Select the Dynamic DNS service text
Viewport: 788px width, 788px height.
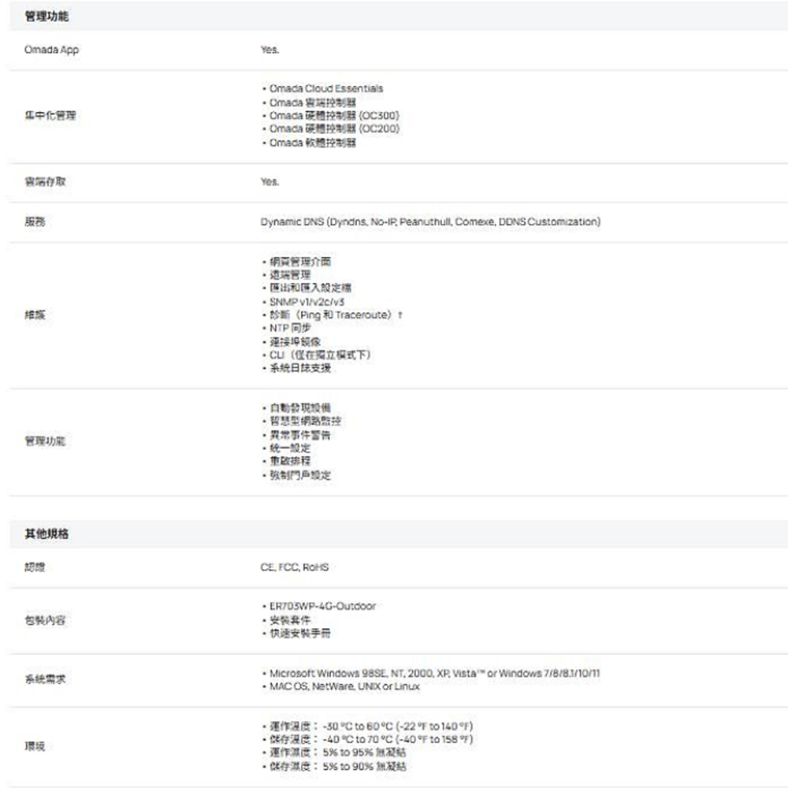click(430, 222)
